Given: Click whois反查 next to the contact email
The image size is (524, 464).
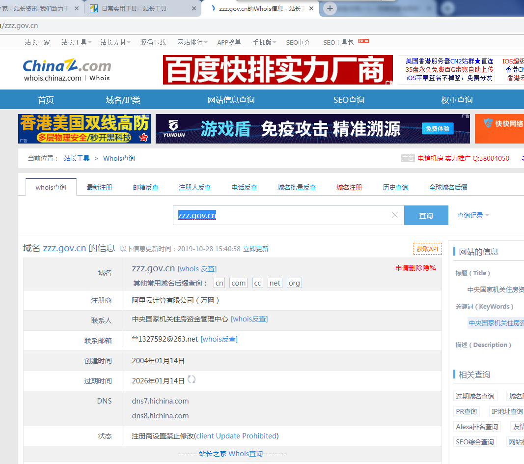Looking at the screenshot, I should tap(219, 339).
